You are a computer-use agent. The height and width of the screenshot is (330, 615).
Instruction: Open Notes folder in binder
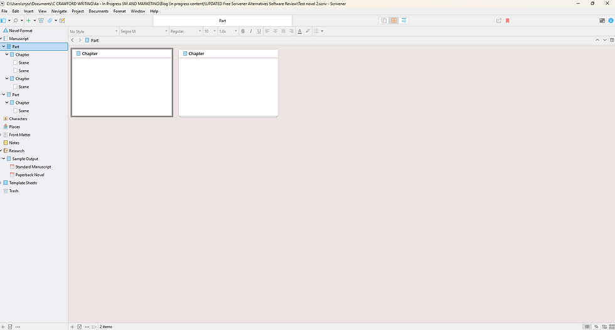click(x=14, y=143)
